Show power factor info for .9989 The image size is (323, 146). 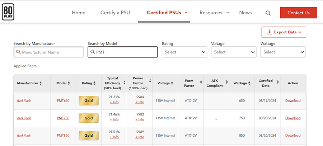(140, 137)
